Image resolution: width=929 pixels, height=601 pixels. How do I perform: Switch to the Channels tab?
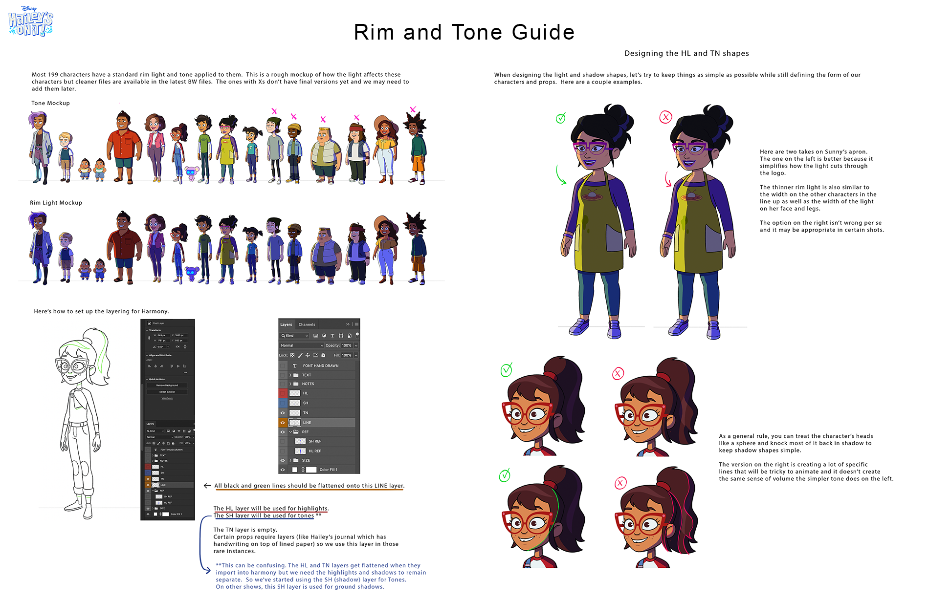307,324
